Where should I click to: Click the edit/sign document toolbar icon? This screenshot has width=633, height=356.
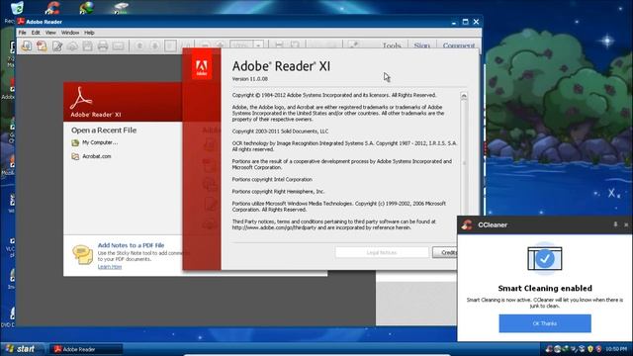tap(57, 46)
